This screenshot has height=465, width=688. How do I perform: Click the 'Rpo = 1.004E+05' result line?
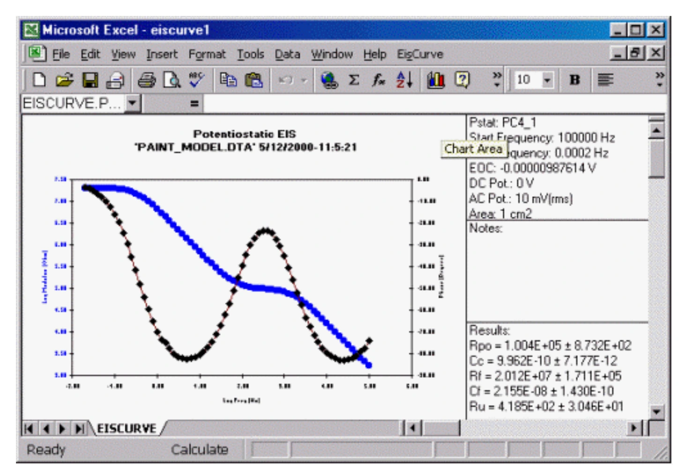(550, 346)
